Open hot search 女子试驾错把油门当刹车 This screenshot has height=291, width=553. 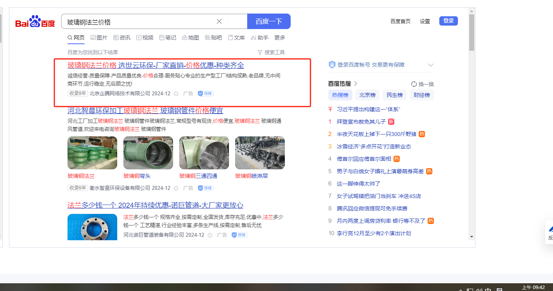379,196
